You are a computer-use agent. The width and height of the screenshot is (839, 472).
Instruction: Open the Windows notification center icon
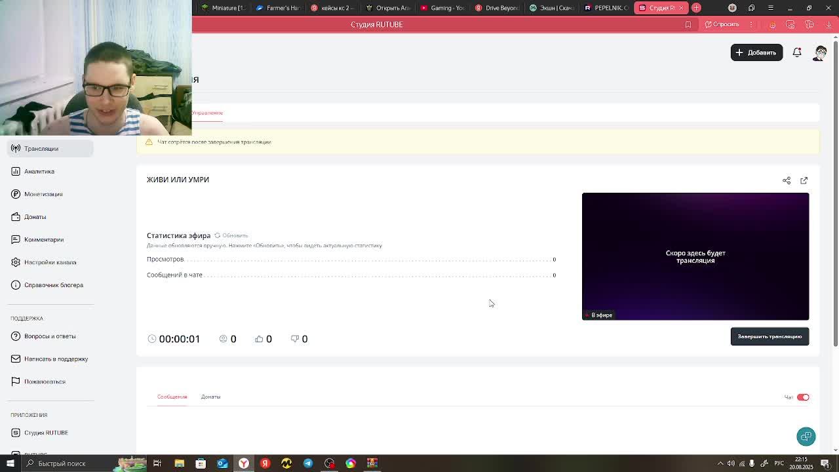(x=825, y=463)
